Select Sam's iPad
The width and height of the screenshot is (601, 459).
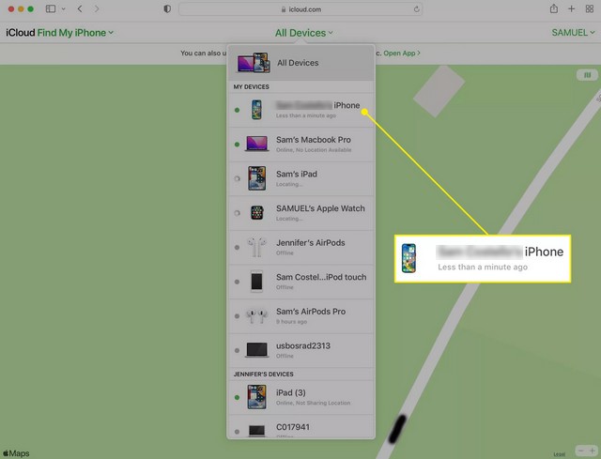pyautogui.click(x=301, y=178)
